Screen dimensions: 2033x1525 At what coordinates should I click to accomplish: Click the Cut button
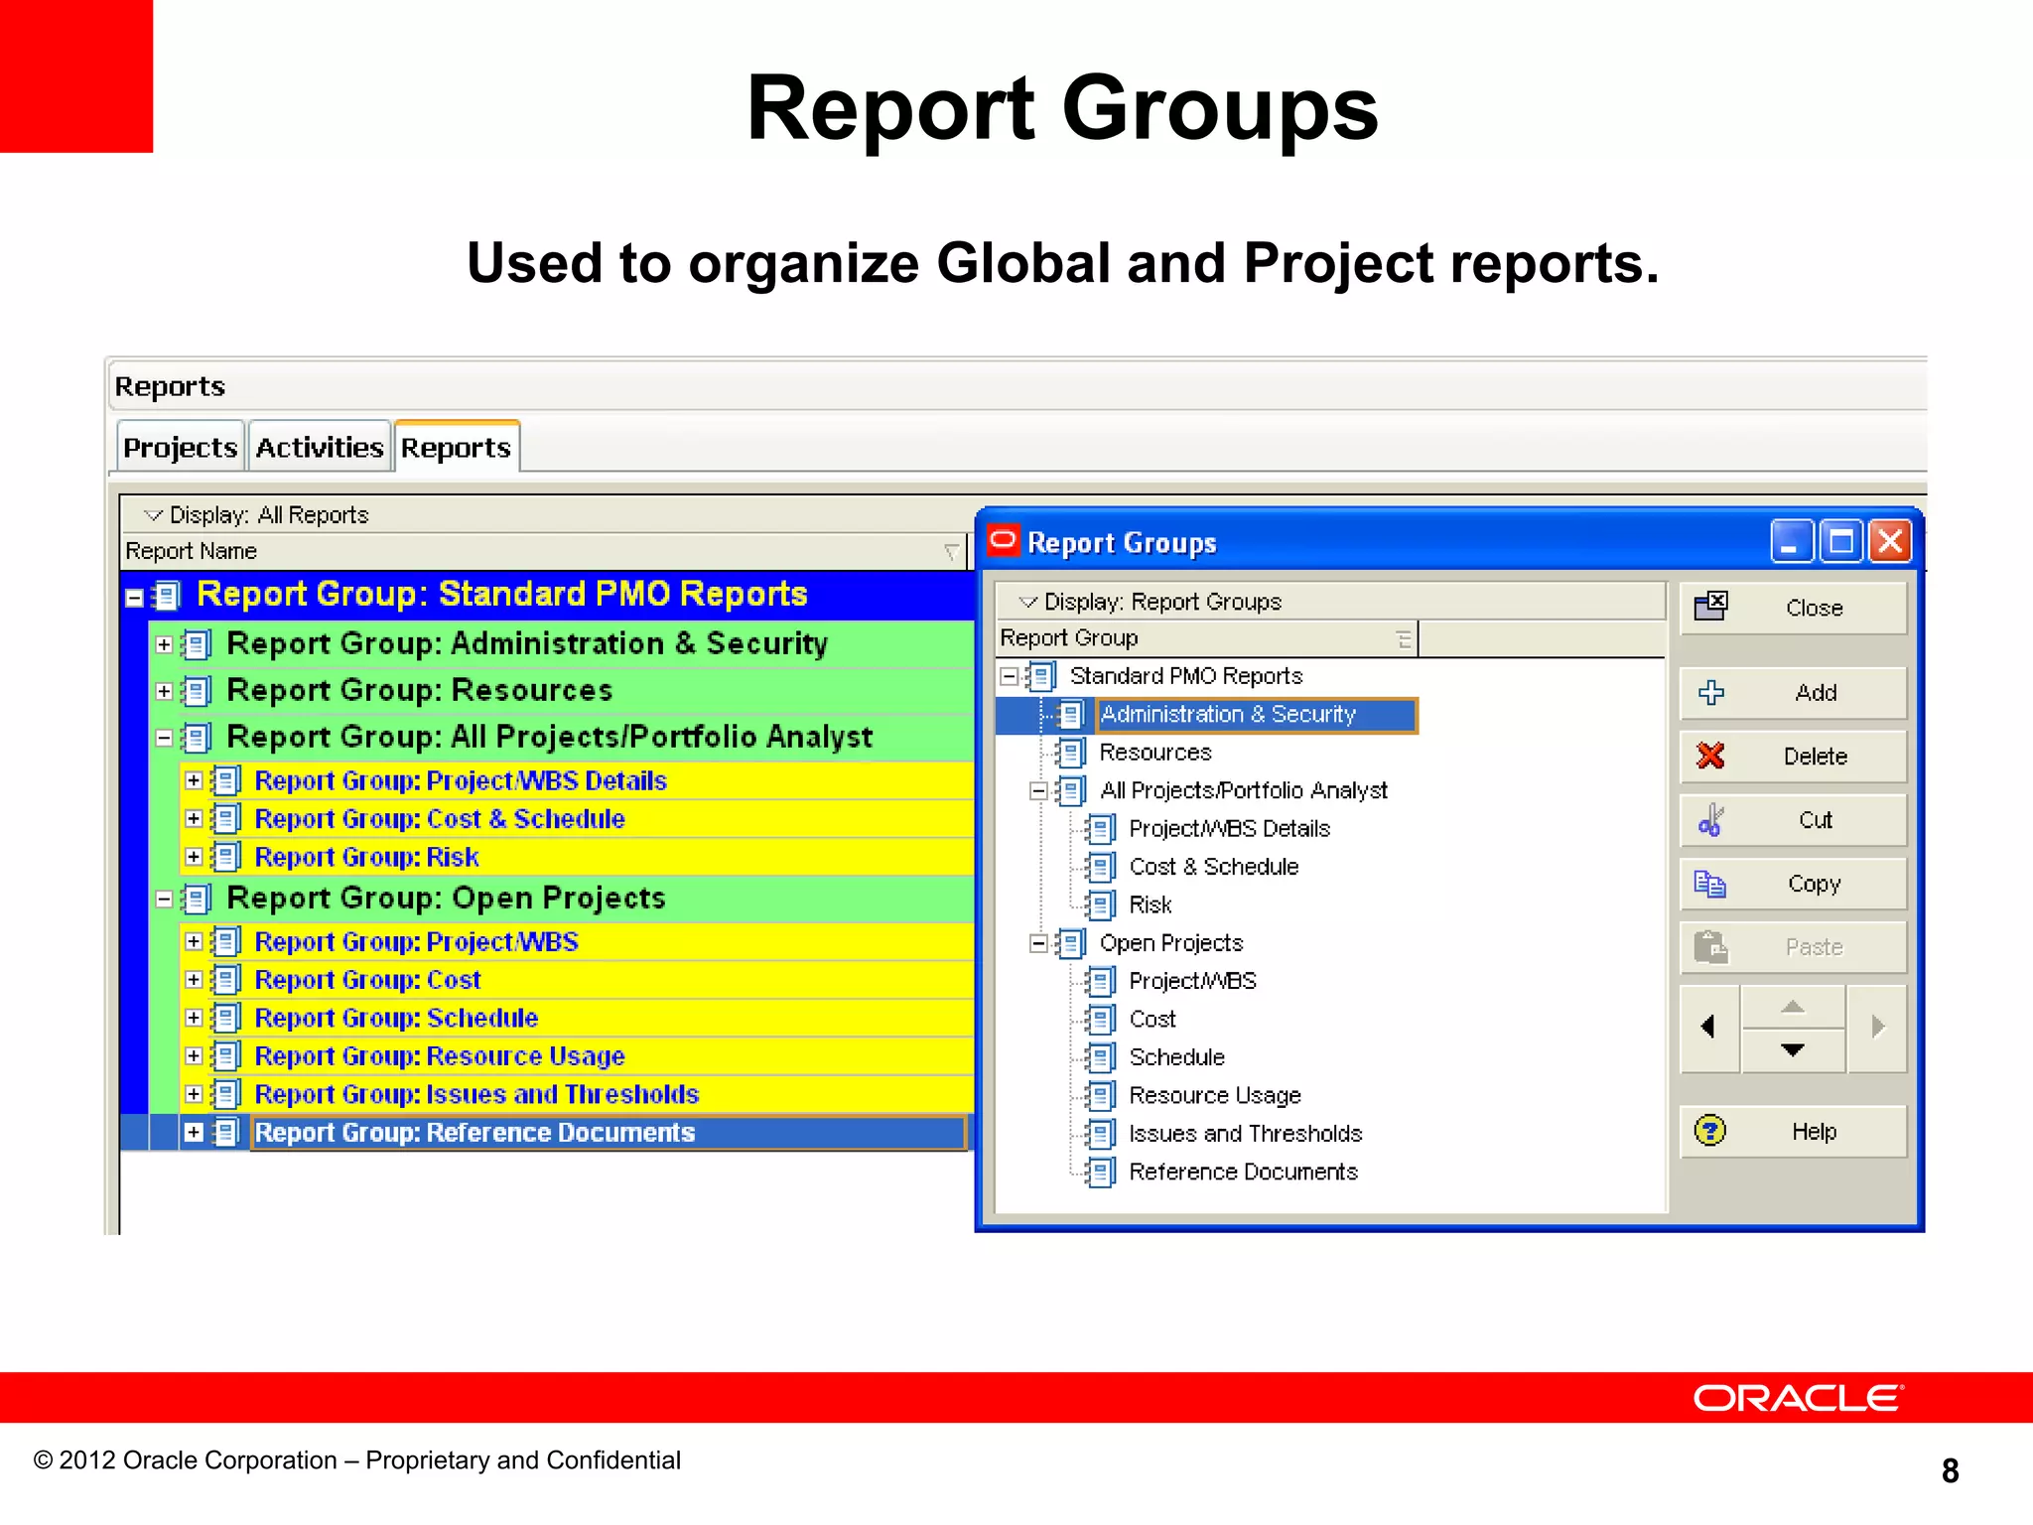pyautogui.click(x=1793, y=820)
